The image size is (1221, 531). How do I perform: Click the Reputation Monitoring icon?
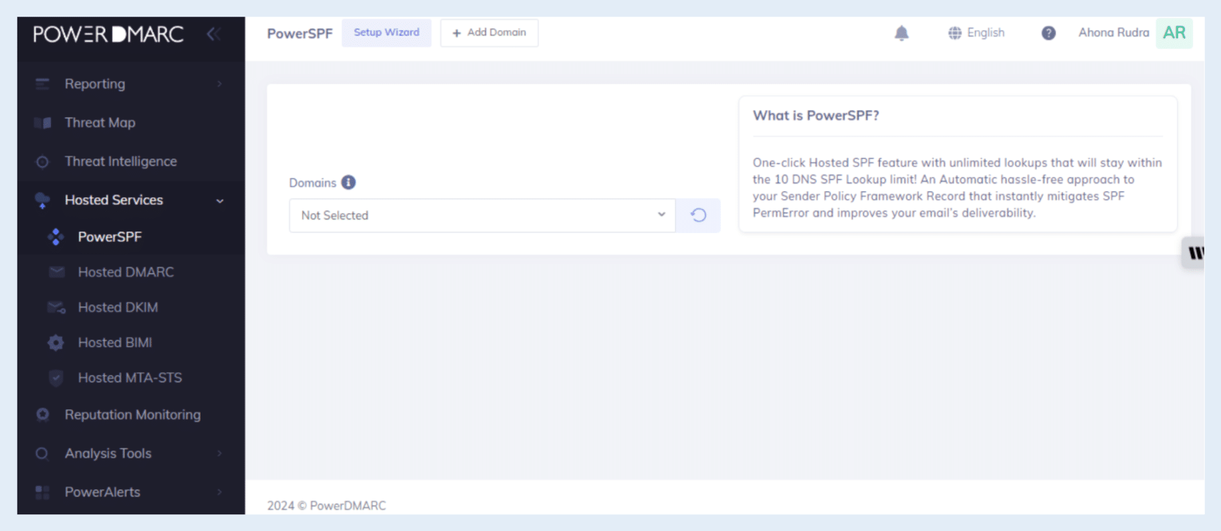[x=42, y=415]
